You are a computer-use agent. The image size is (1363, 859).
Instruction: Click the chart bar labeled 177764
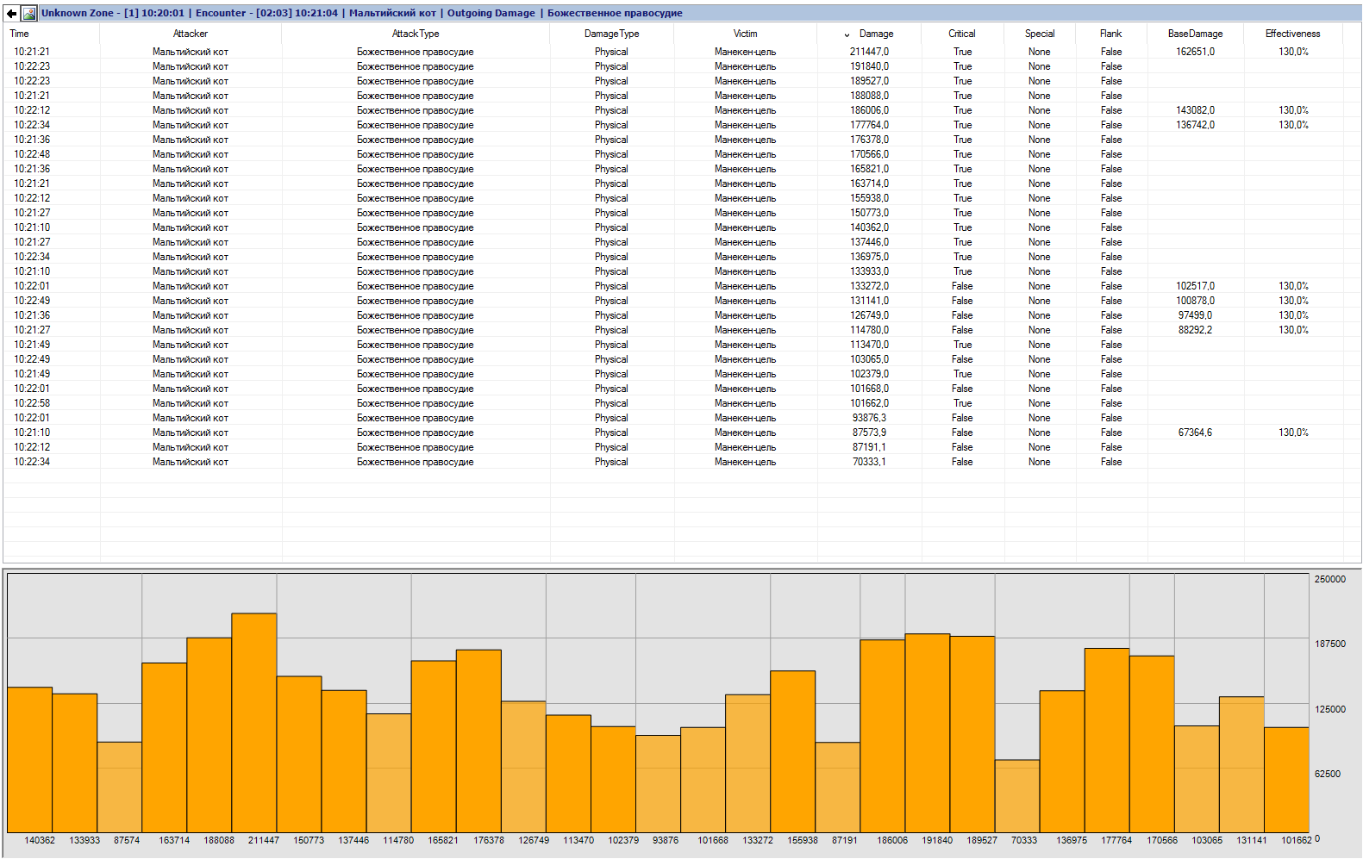pos(1107,740)
